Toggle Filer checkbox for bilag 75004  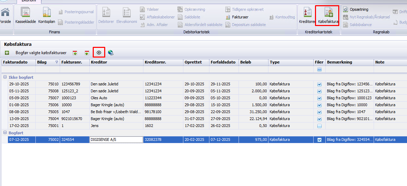pyautogui.click(x=319, y=119)
